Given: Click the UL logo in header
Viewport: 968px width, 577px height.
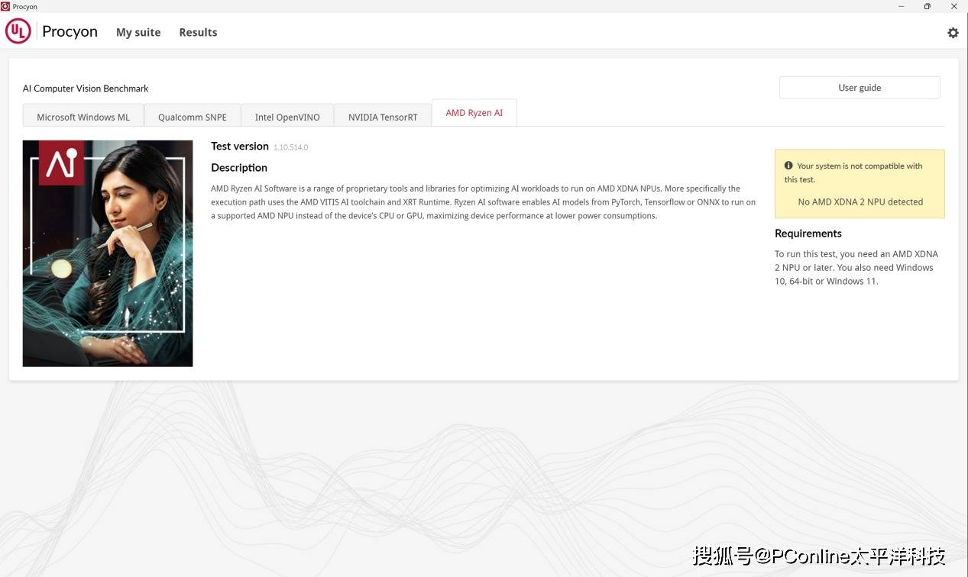Looking at the screenshot, I should [18, 31].
